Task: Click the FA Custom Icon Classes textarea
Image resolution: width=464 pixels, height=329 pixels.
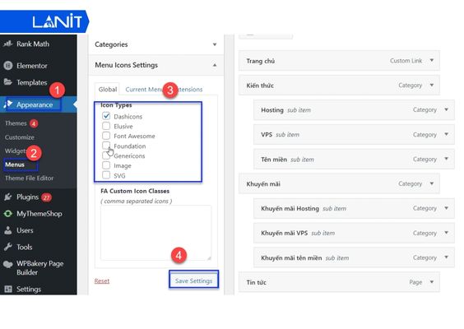Action: click(x=155, y=233)
